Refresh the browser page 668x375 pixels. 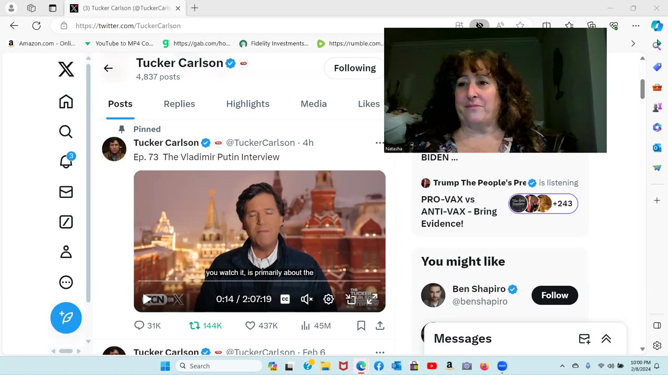36,26
